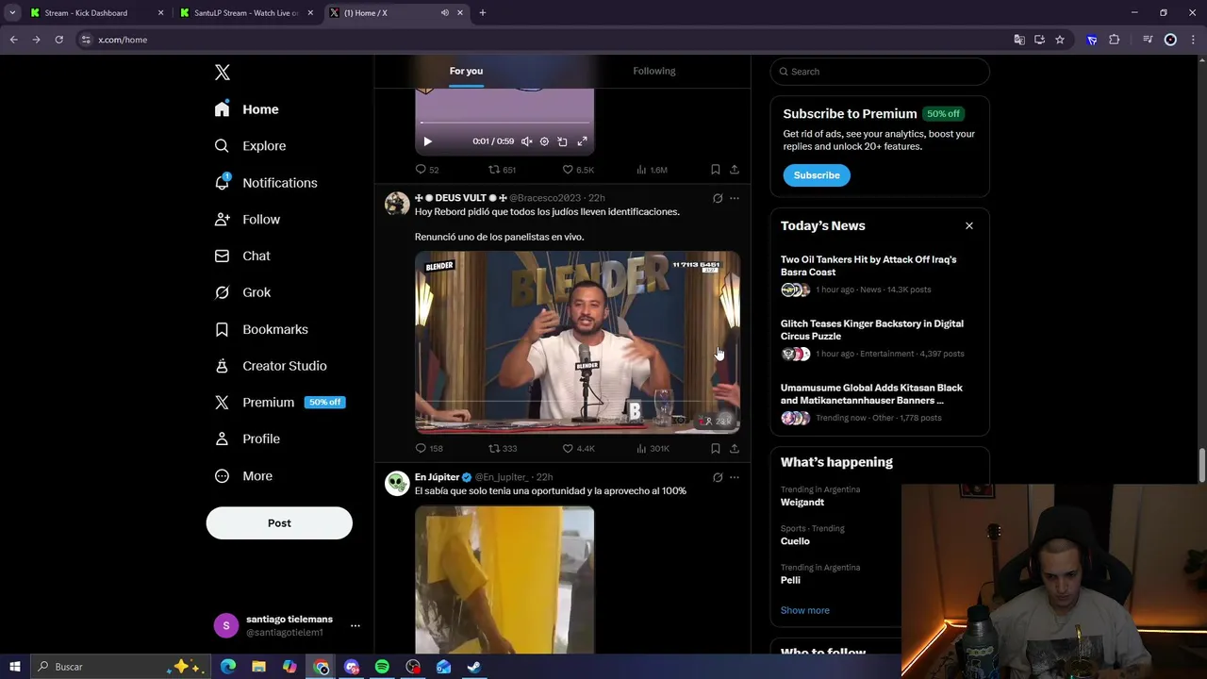Repost the post with 651 reposts
Screen dimensions: 1207x679
click(x=502, y=170)
